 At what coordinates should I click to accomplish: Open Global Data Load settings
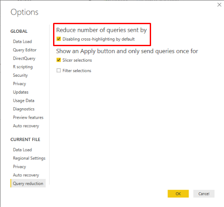pyautogui.click(x=22, y=41)
